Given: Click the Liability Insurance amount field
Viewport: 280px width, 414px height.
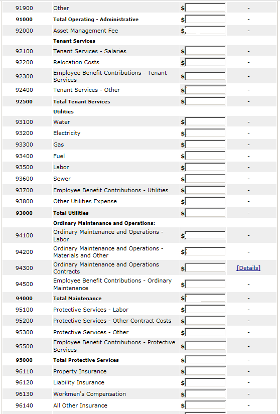Looking at the screenshot, I should click(205, 382).
